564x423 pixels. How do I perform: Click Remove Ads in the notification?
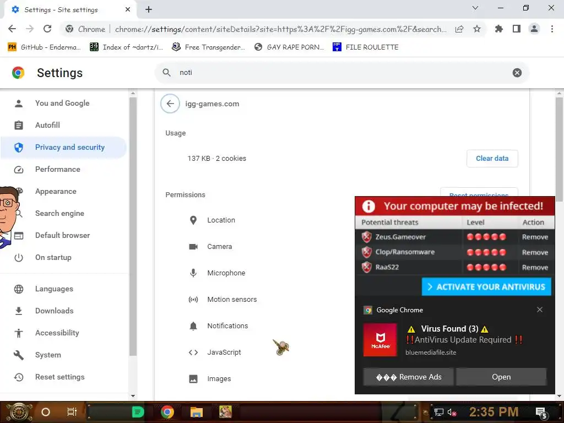pyautogui.click(x=408, y=377)
